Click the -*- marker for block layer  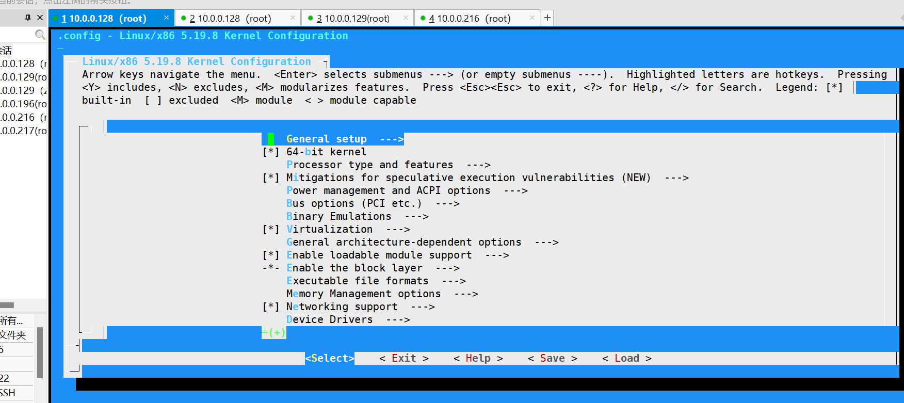(x=271, y=268)
